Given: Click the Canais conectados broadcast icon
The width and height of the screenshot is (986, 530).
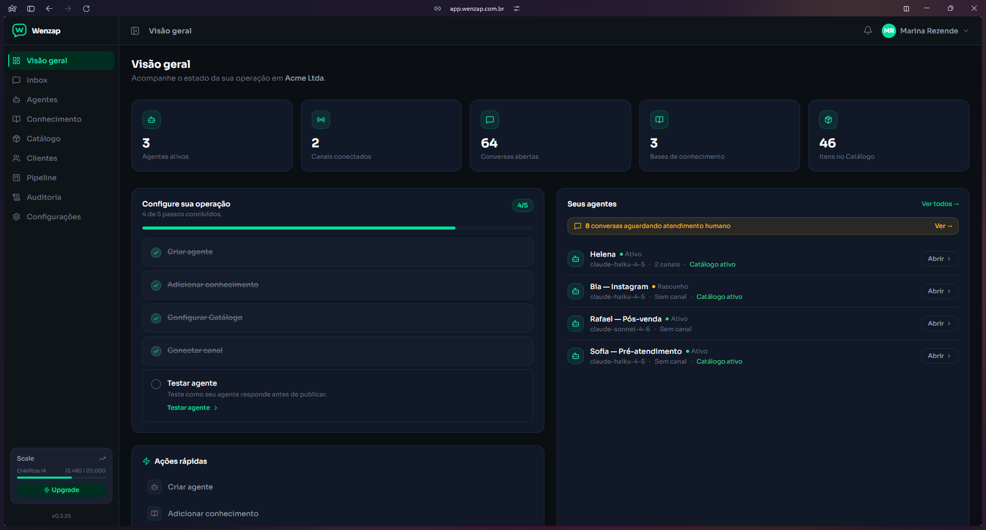Looking at the screenshot, I should (321, 120).
